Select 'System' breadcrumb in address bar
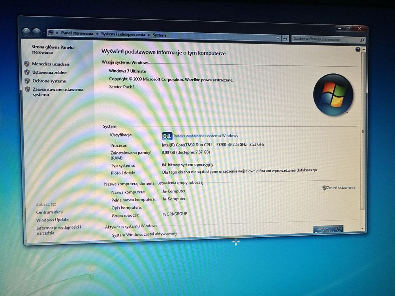Viewport: 395px width, 296px height. click(159, 35)
